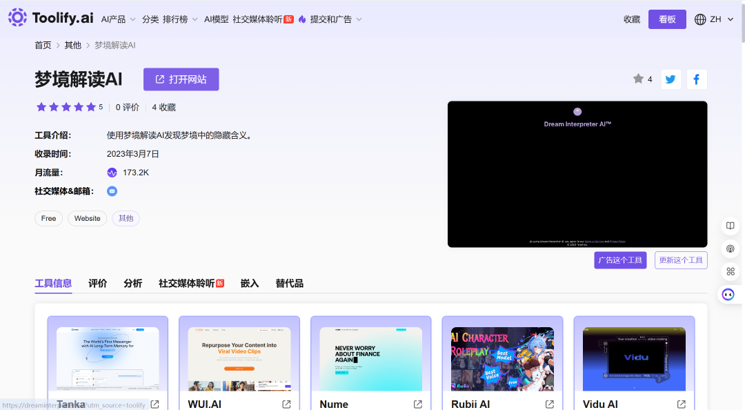Open the Vidu AI card thumbnail

click(635, 359)
